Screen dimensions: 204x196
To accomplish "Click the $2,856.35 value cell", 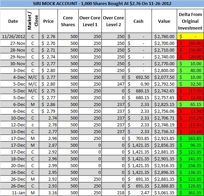I will tap(164, 145).
